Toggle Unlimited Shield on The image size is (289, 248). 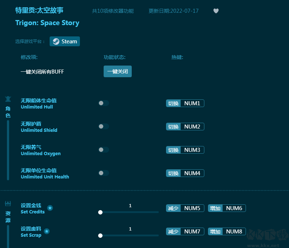tap(103, 126)
